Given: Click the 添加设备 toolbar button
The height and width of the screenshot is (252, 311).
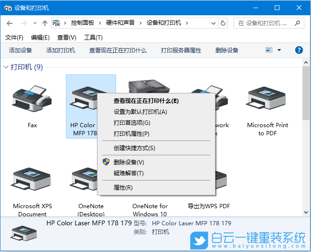Looking at the screenshot, I should tap(21, 50).
